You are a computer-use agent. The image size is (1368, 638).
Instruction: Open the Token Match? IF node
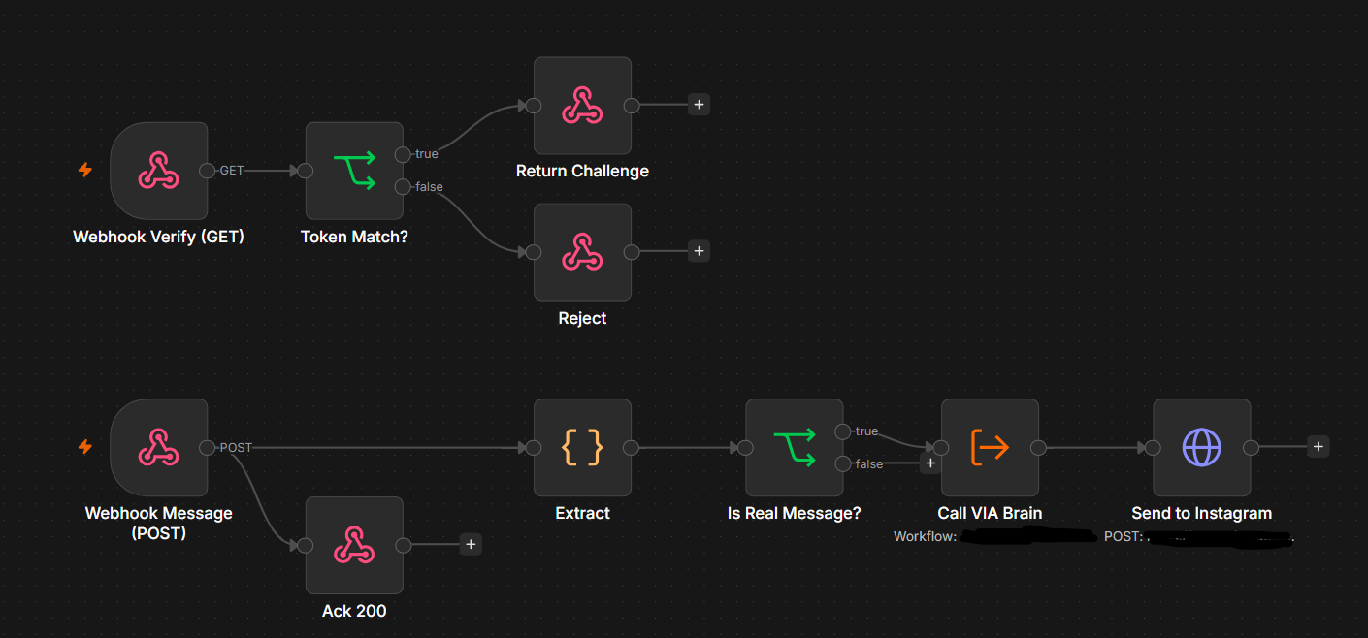pyautogui.click(x=354, y=171)
